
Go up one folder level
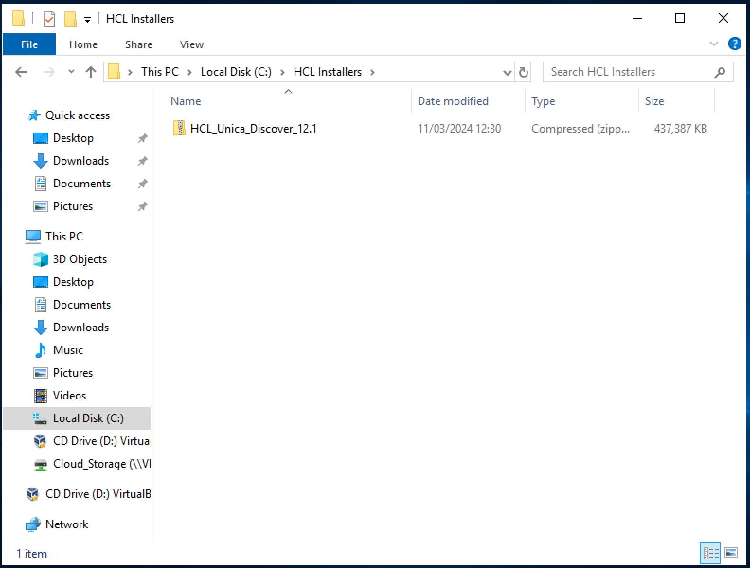pyautogui.click(x=91, y=72)
